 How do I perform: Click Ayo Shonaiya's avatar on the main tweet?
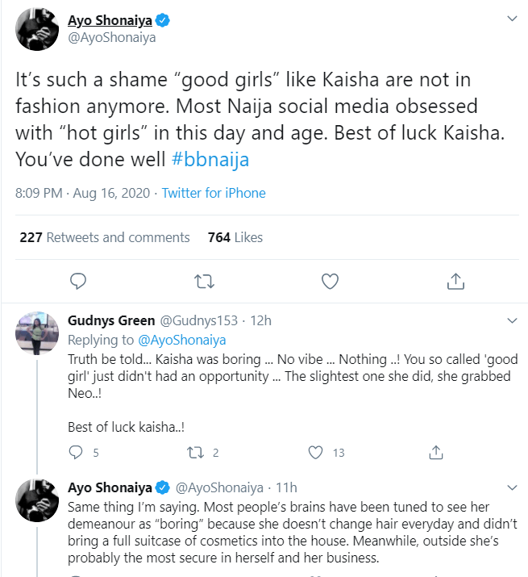(x=37, y=29)
